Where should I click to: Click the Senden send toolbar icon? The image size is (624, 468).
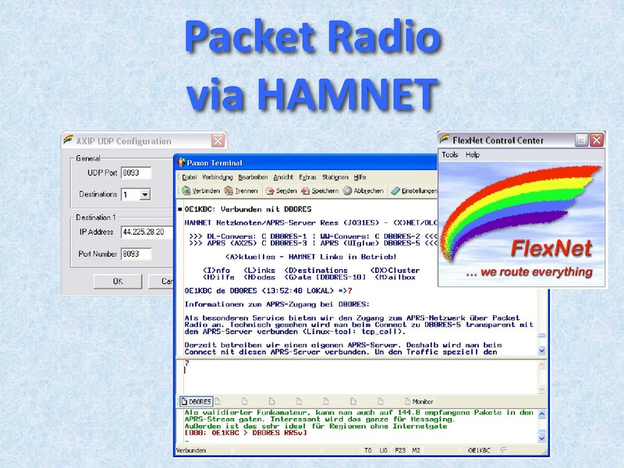(x=270, y=190)
